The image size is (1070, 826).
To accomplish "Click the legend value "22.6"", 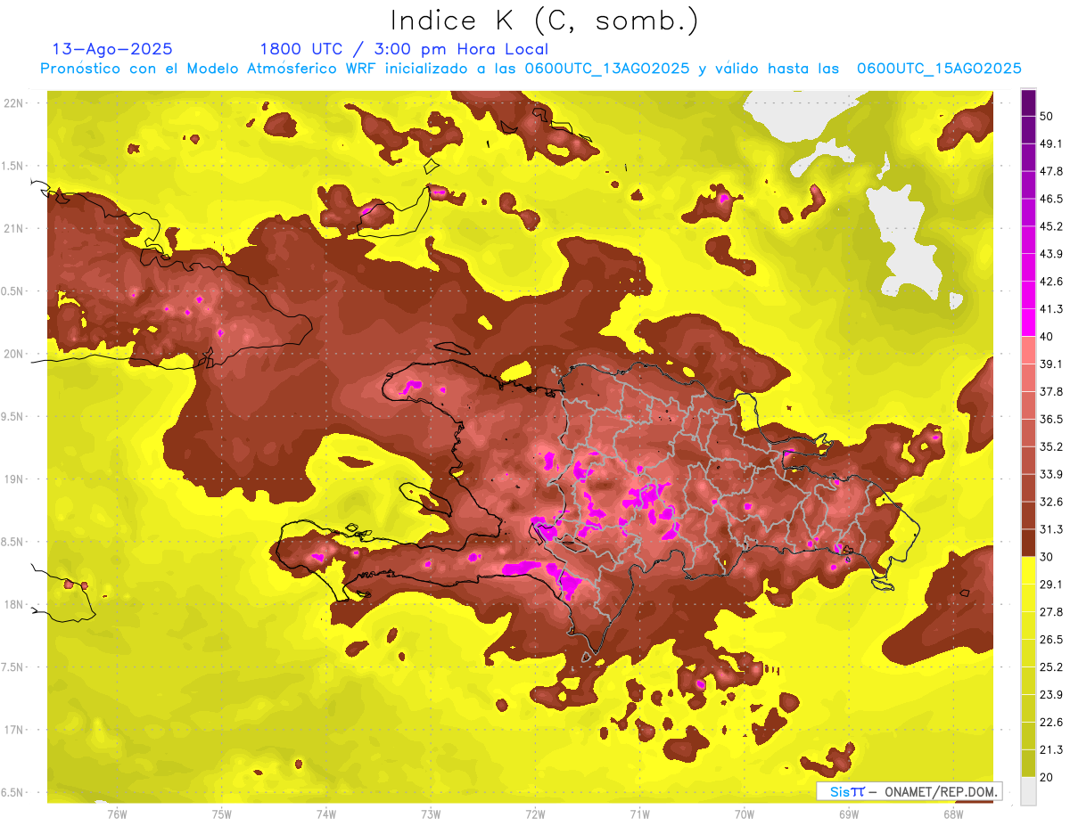I will [x=1050, y=723].
